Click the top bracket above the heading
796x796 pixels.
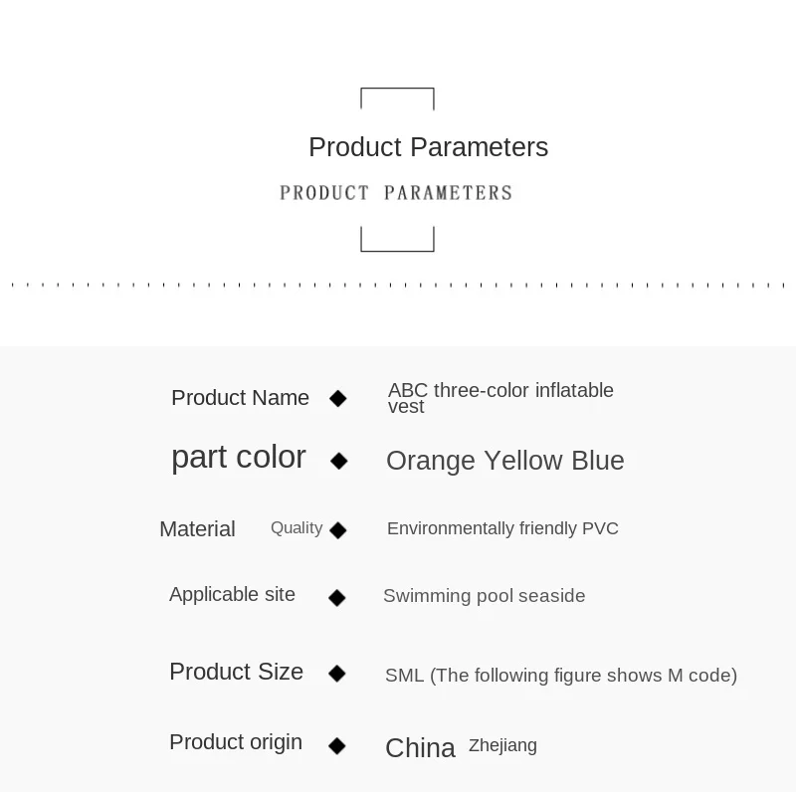tap(397, 92)
